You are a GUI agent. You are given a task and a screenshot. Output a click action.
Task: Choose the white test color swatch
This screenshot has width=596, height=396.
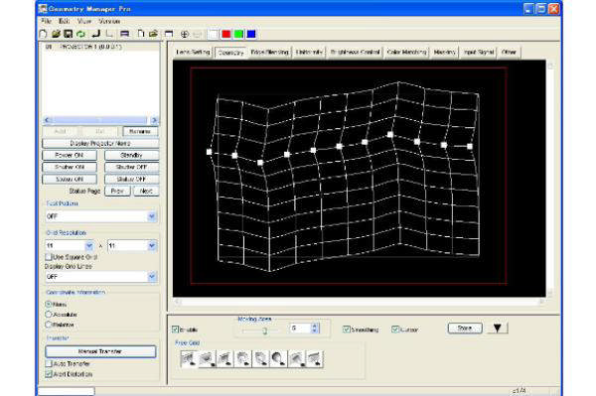[214, 34]
